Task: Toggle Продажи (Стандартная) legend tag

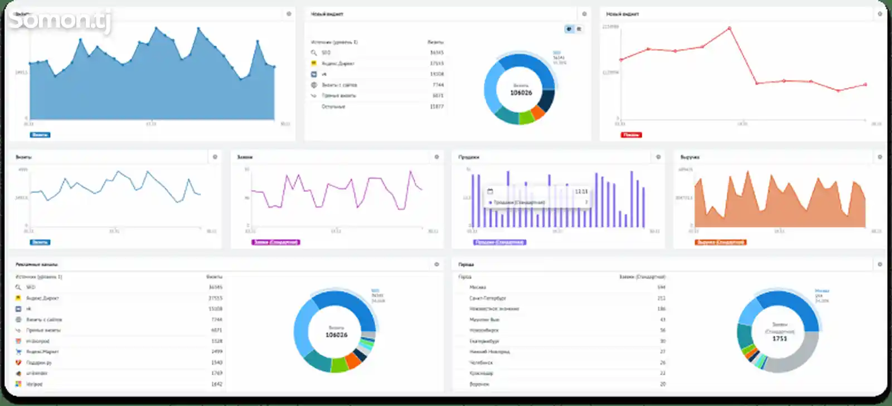Action: pos(500,242)
